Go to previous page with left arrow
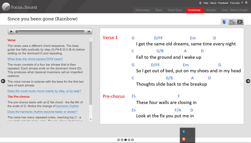The height and width of the screenshot is (143, 251). tap(3, 81)
